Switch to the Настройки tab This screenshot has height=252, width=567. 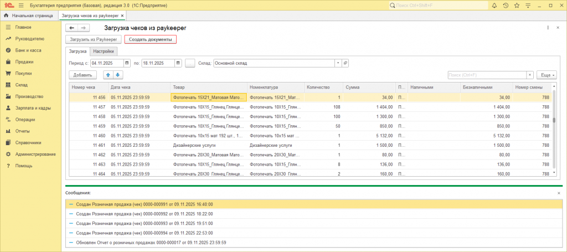pyautogui.click(x=103, y=52)
